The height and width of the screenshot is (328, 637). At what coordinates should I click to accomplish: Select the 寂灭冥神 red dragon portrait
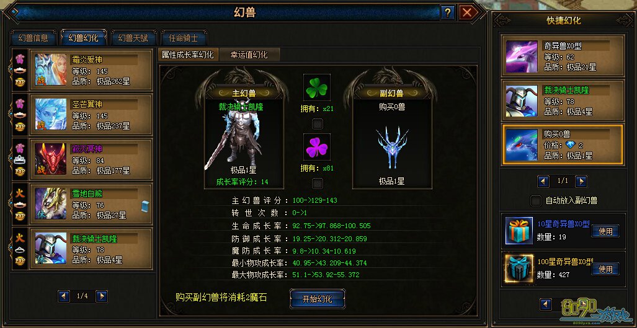pyautogui.click(x=51, y=159)
